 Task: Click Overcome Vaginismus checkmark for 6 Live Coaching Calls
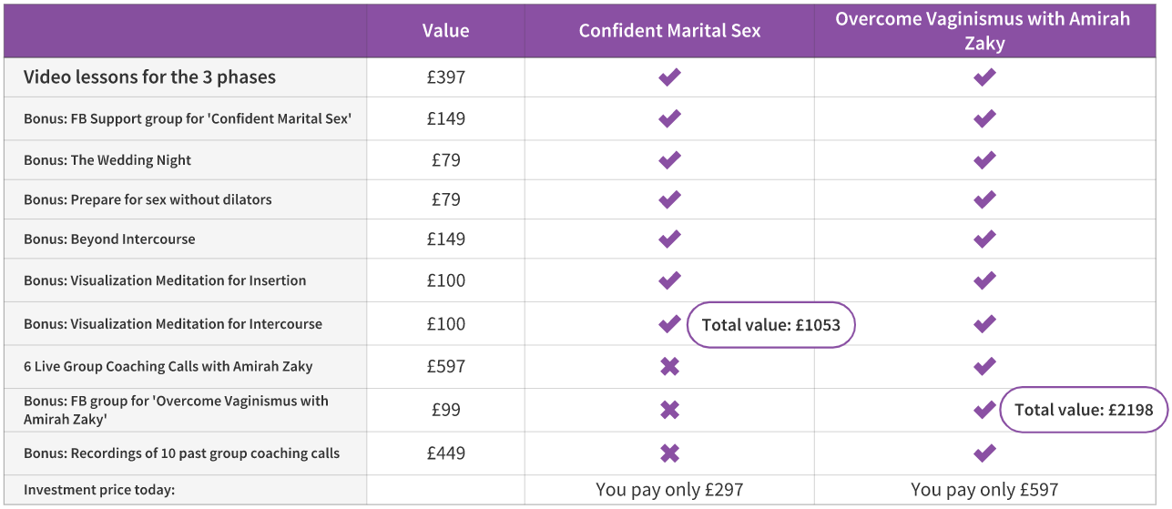point(984,367)
